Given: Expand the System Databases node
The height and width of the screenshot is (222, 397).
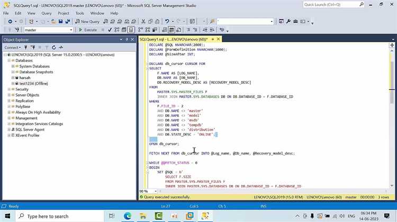Looking at the screenshot, I should tap(13, 66).
